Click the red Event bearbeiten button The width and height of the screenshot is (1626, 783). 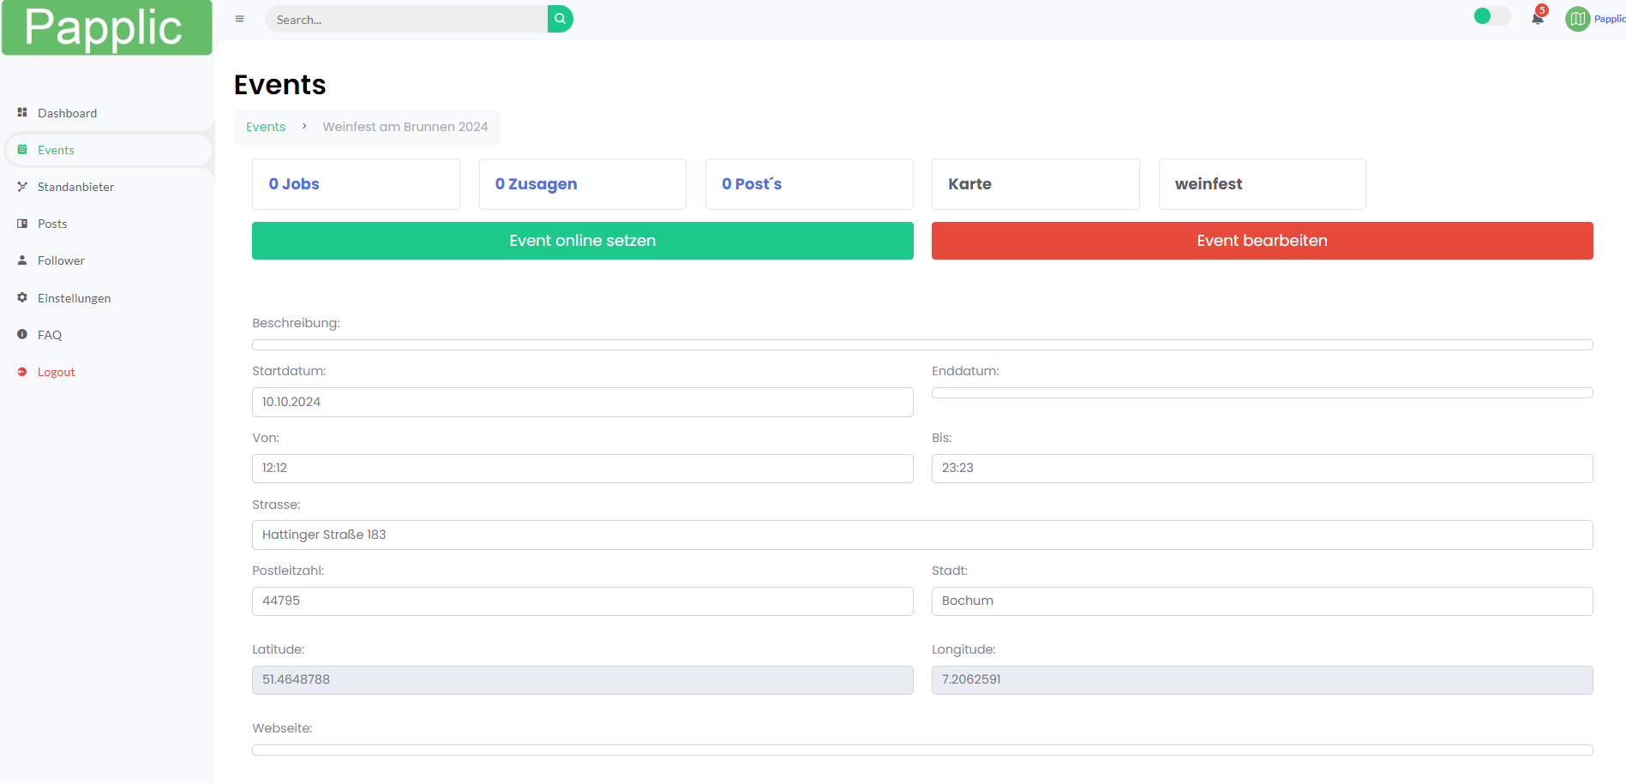1263,241
